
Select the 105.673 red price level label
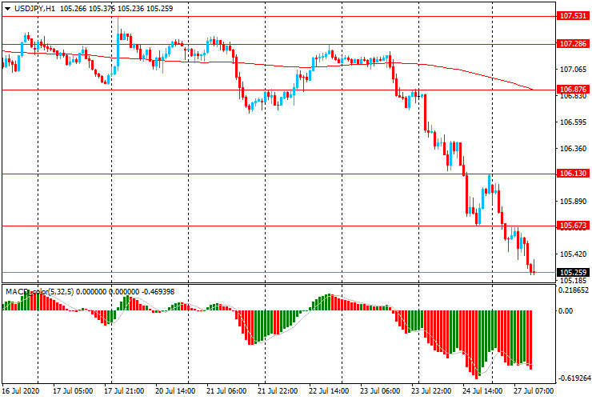573,226
